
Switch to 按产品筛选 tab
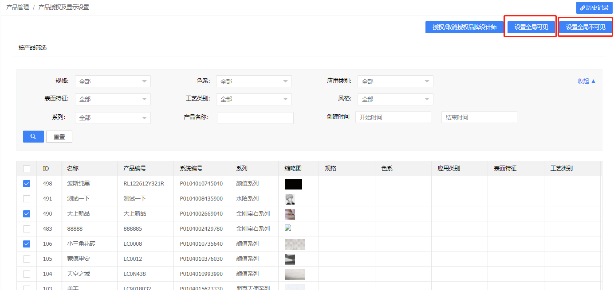pyautogui.click(x=32, y=47)
